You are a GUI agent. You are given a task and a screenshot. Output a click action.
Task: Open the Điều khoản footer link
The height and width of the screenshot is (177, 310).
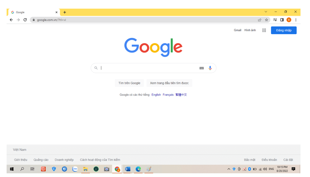(269, 160)
